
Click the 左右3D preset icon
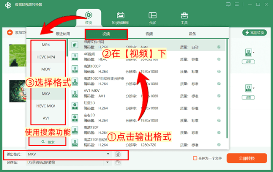point(75,118)
